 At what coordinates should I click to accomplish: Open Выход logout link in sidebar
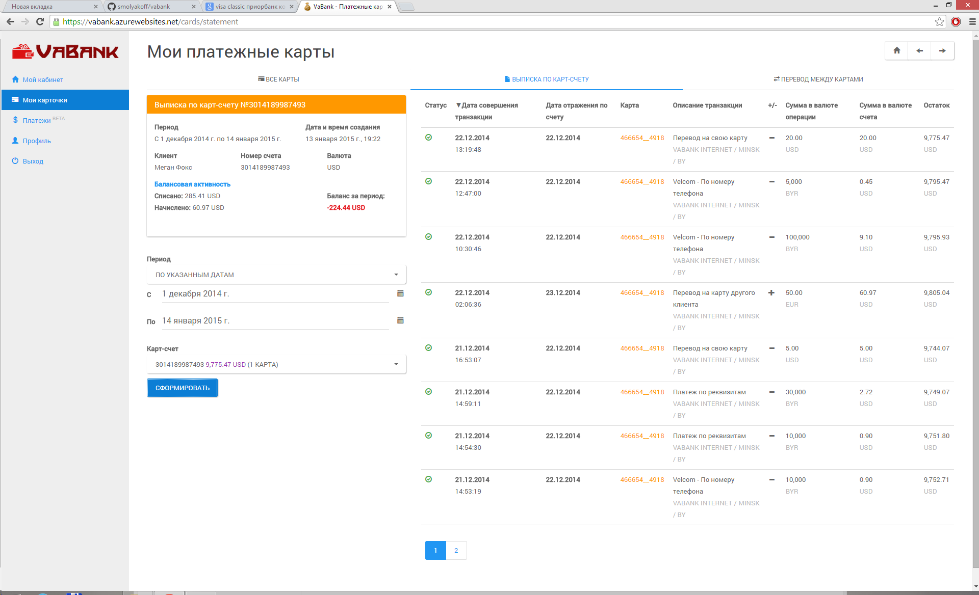(x=33, y=161)
